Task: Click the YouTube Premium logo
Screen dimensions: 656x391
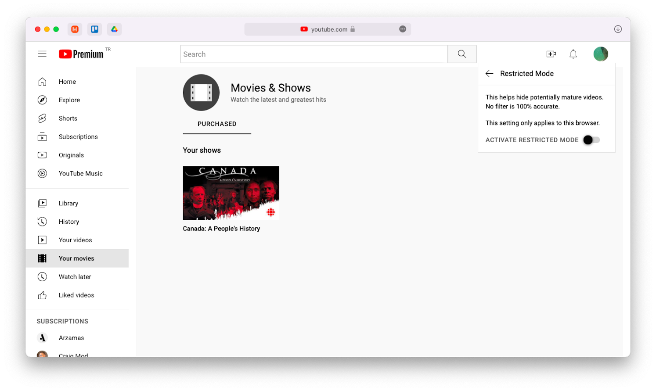Action: click(82, 54)
